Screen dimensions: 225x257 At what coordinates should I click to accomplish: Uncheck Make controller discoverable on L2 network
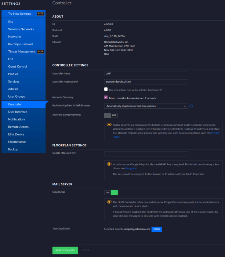click(x=106, y=98)
